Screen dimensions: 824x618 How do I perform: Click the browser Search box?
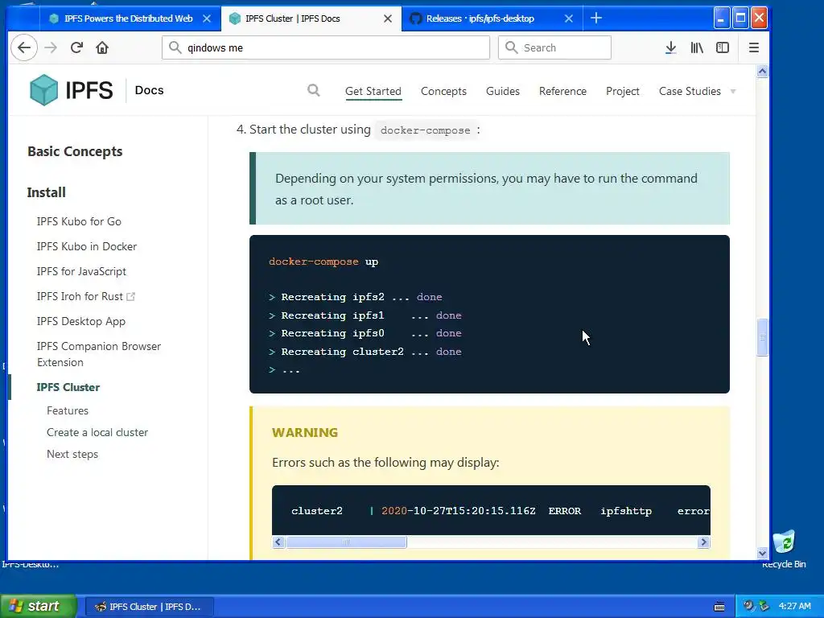click(554, 47)
